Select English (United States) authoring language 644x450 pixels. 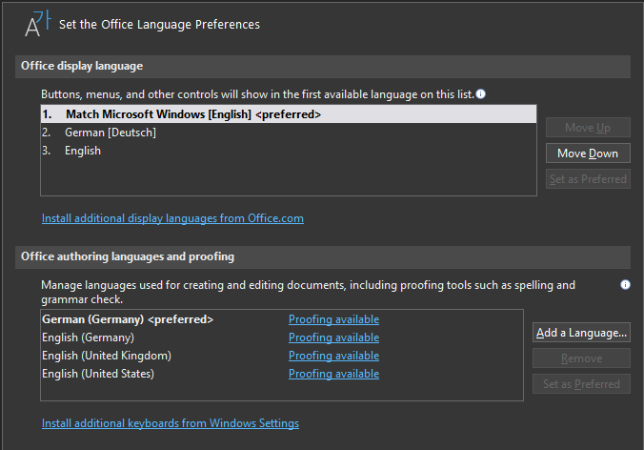(98, 374)
